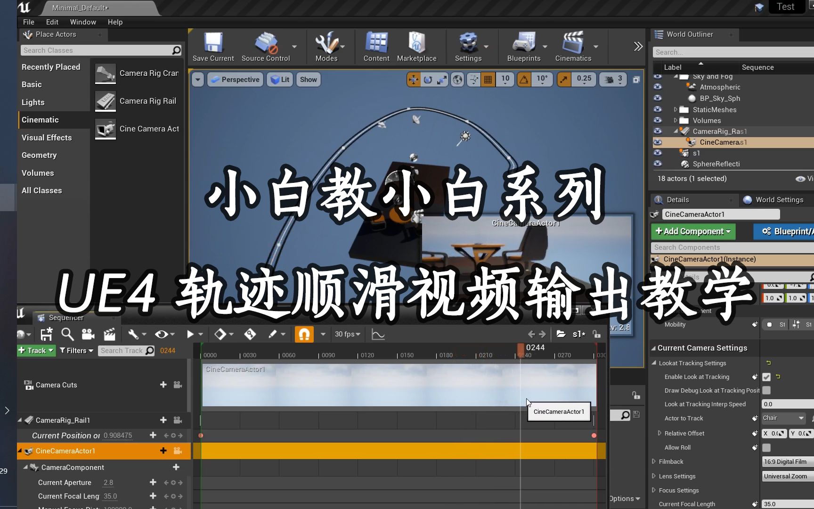Open the Edit menu
This screenshot has width=814, height=509.
click(x=52, y=22)
